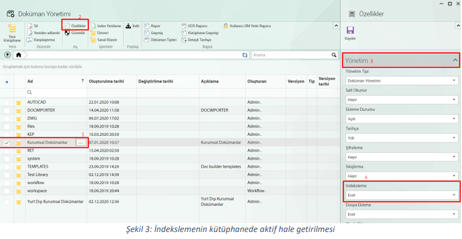This screenshot has height=239, width=462.
Task: Click the home icon in path bar
Action: tap(19, 55)
